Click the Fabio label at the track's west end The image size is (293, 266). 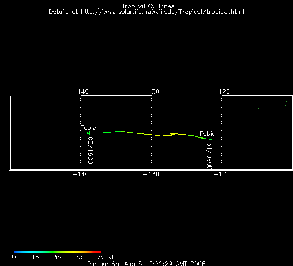[x=88, y=127]
